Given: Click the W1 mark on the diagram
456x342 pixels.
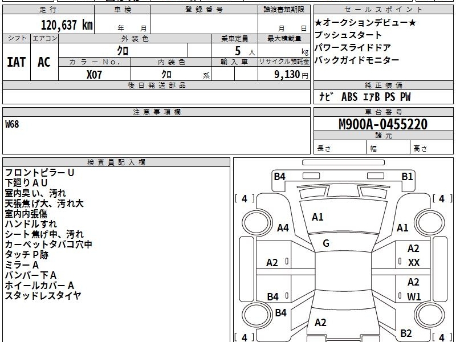Looking at the screenshot, I should pyautogui.click(x=414, y=297).
